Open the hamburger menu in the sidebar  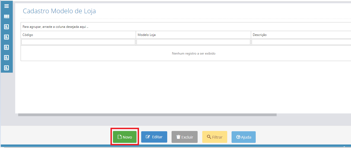[7, 6]
